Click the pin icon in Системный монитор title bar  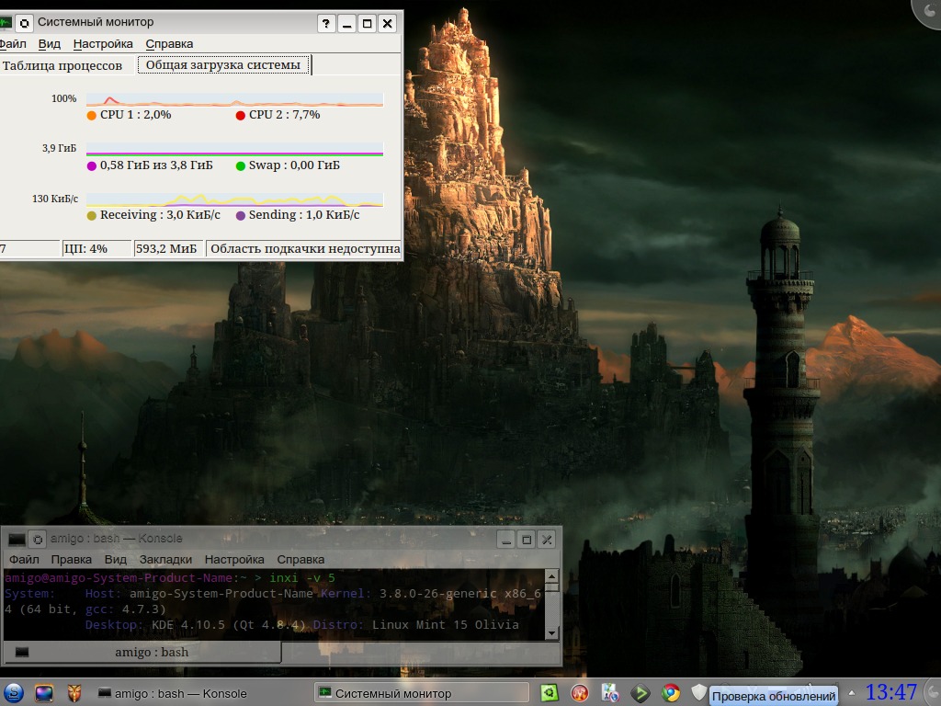coord(24,23)
